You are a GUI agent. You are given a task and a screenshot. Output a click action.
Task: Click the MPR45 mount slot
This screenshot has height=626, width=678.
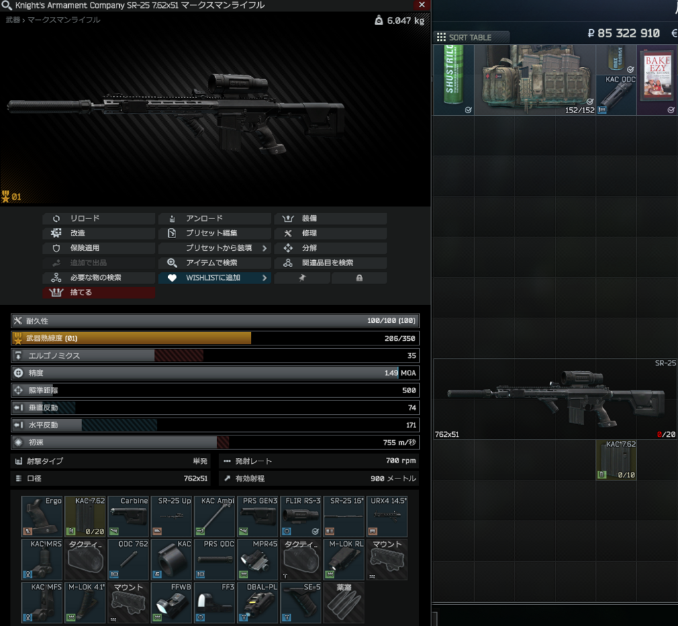tap(258, 559)
